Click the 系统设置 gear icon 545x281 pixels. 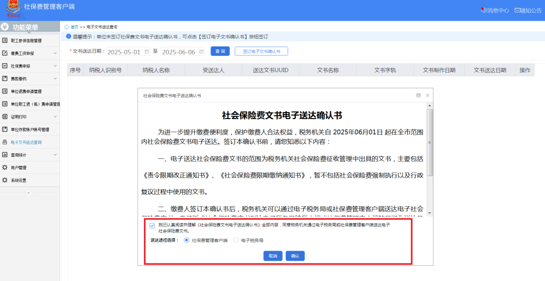point(5,180)
